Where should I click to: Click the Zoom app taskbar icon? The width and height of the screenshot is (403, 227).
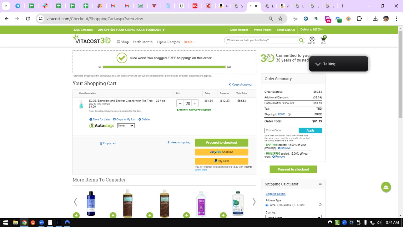point(41,222)
